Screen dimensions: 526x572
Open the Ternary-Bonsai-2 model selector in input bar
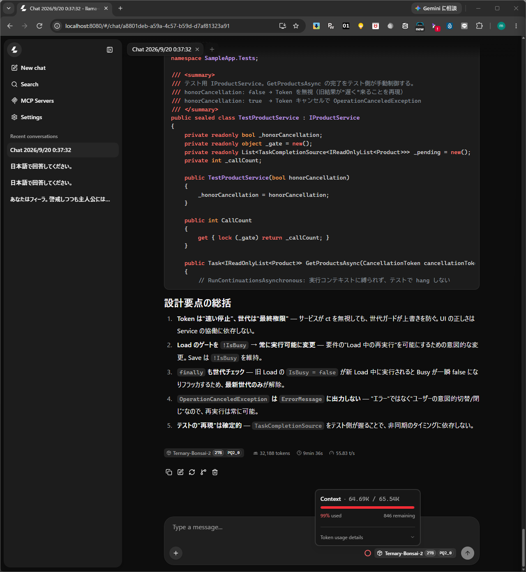[415, 553]
